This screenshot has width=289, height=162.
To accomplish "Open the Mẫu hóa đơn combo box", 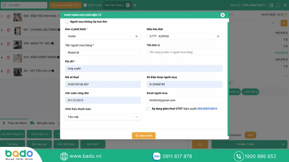I will point(185,36).
